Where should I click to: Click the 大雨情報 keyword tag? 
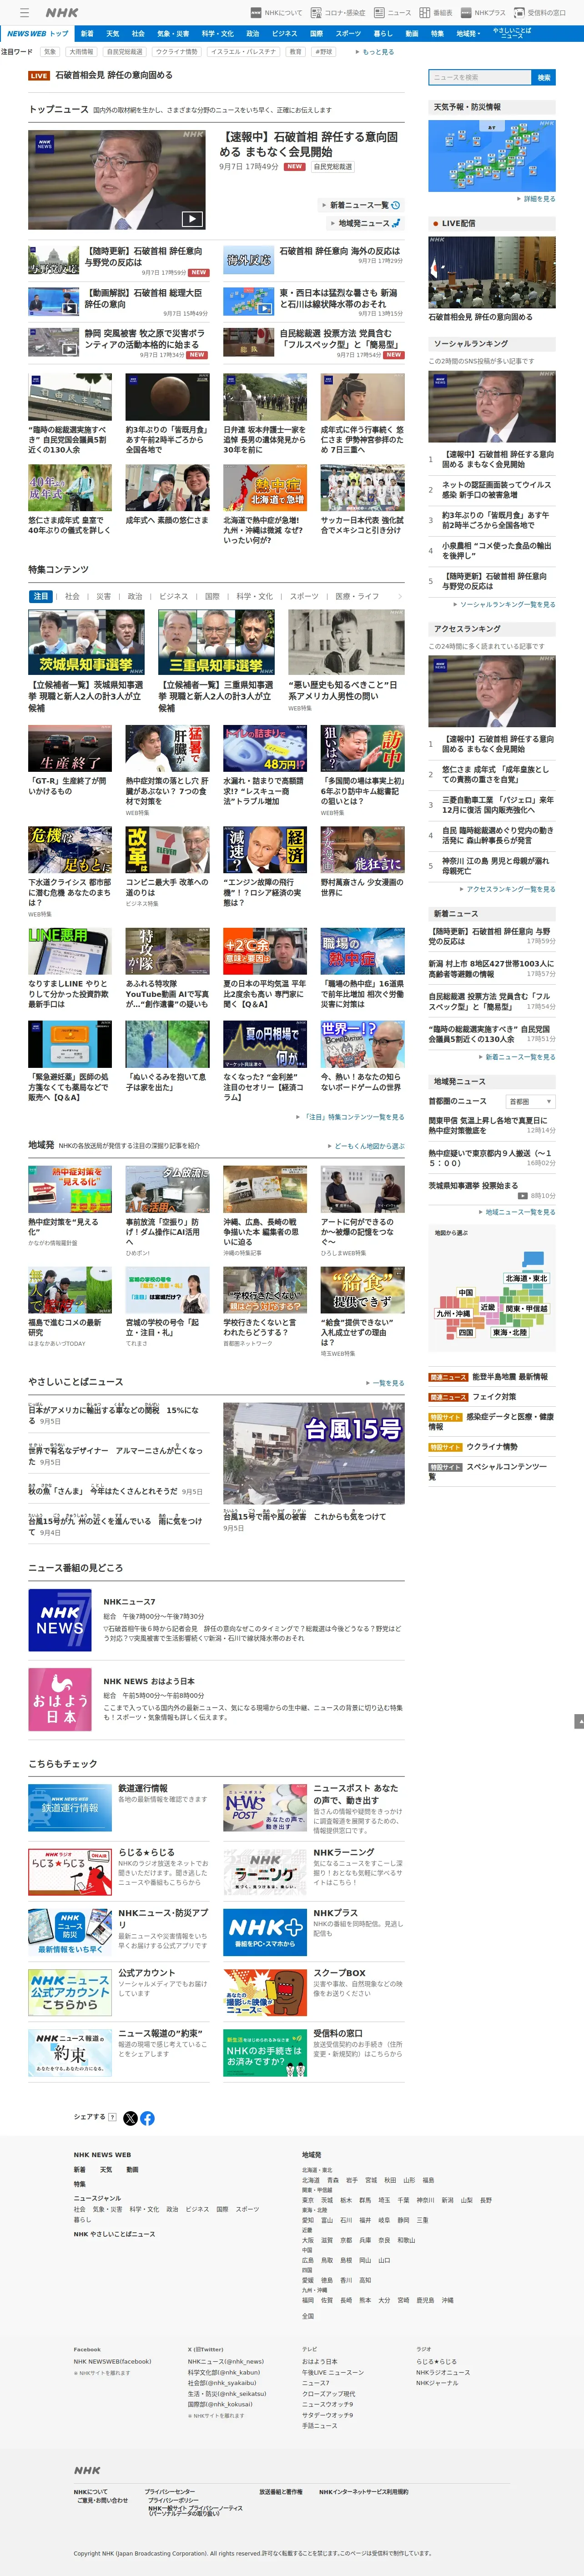point(81,51)
